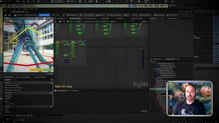Click the back arrow in graph navigation
The height and width of the screenshot is (123, 219).
(60, 22)
